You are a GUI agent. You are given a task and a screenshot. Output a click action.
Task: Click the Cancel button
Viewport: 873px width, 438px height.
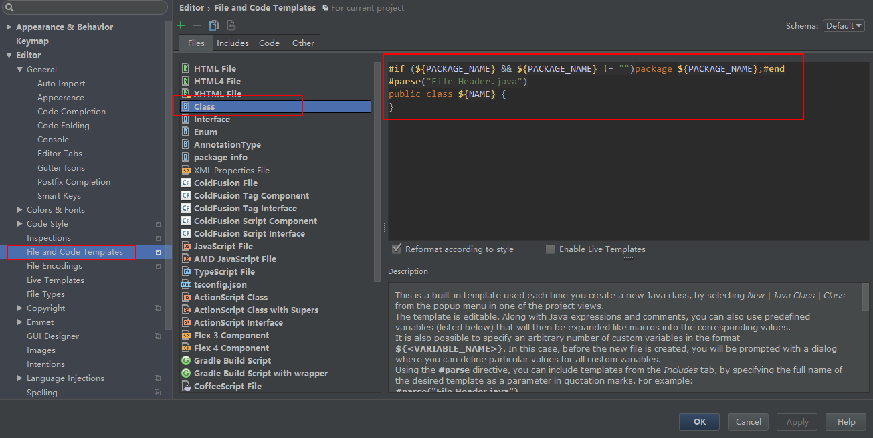[x=748, y=422]
